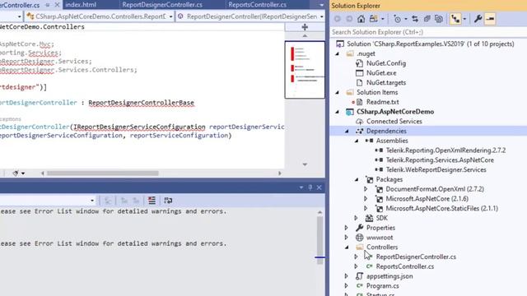Click the Back navigation arrow in Solution Explorer
The height and width of the screenshot is (296, 527).
click(x=338, y=19)
